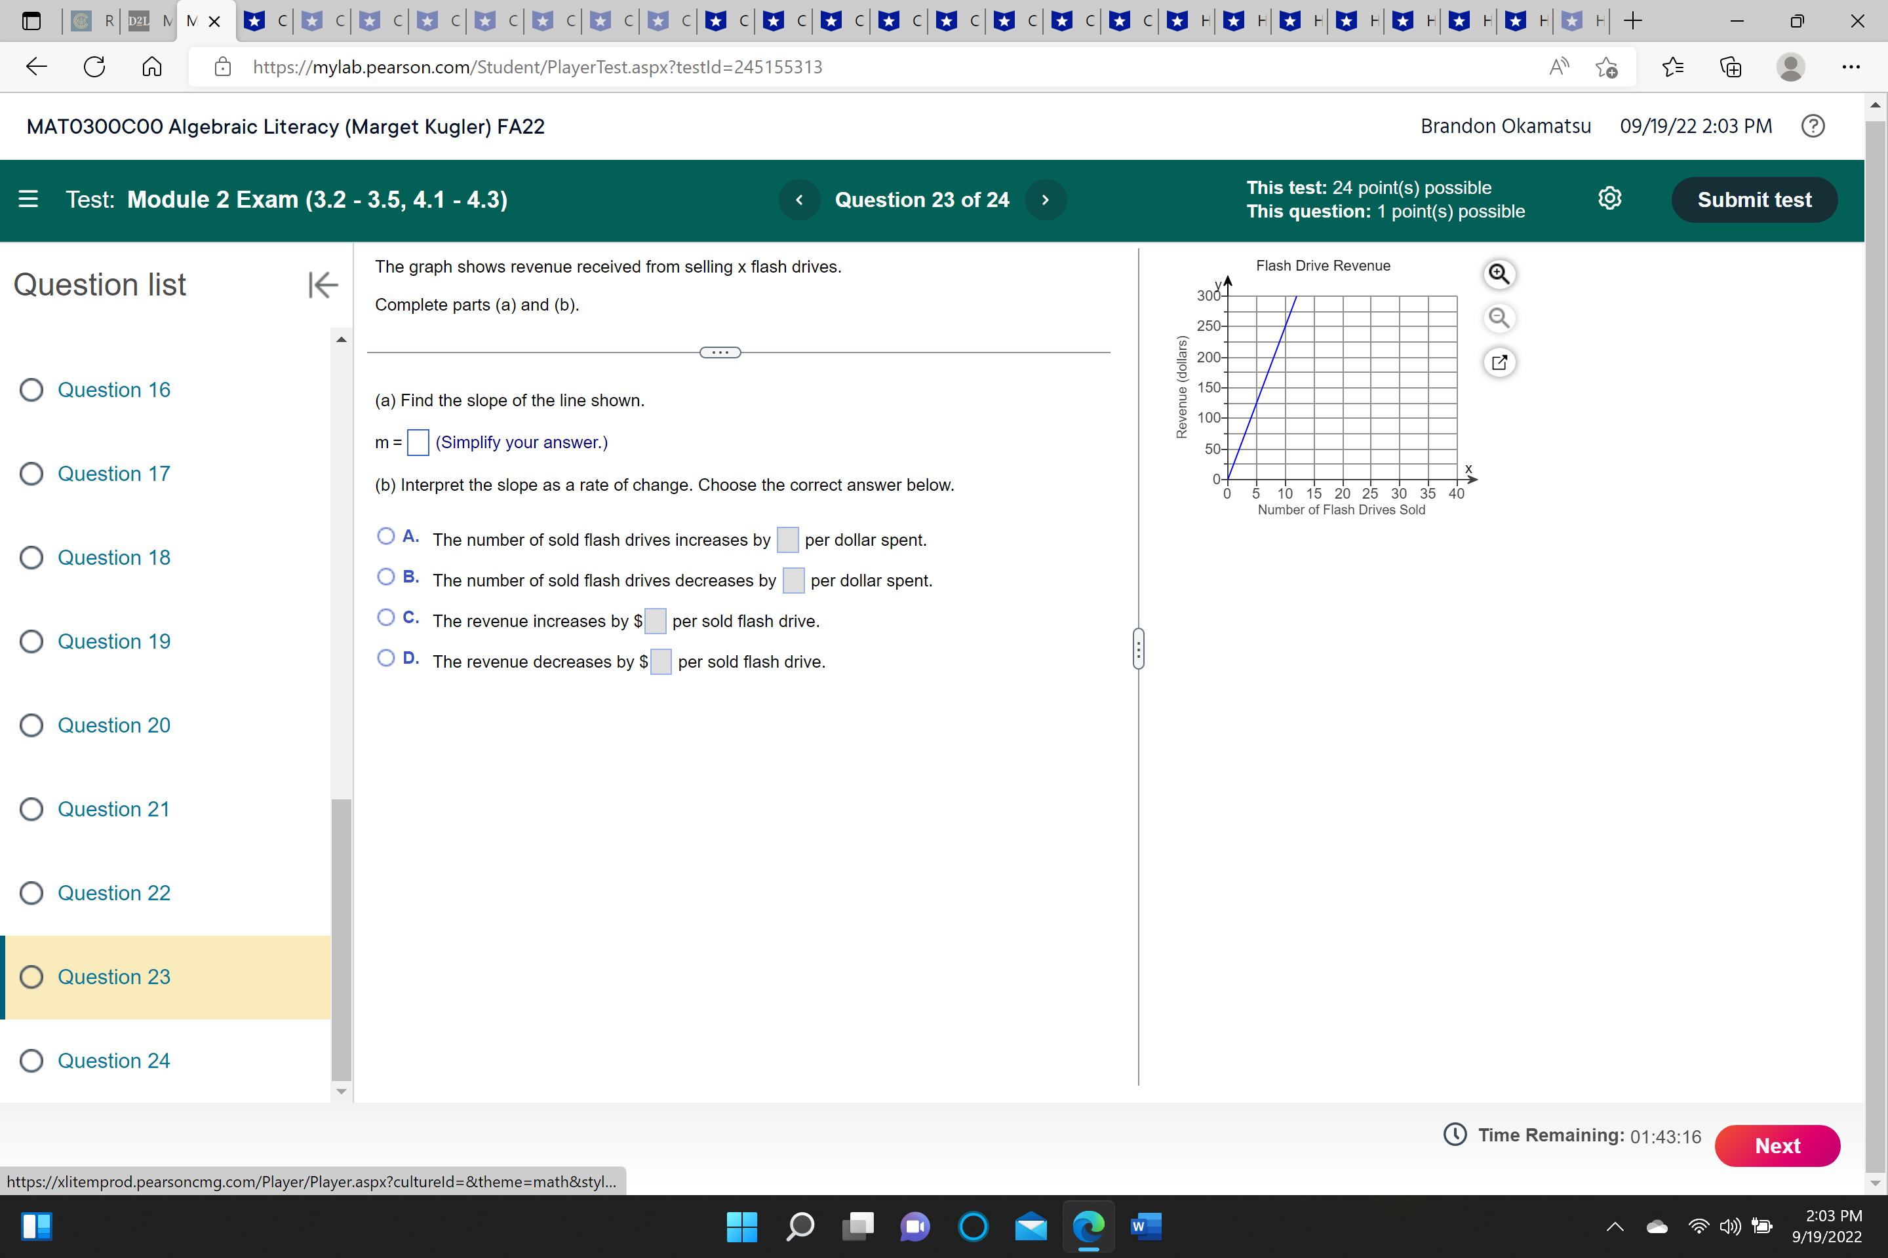The width and height of the screenshot is (1888, 1258).
Task: Click the help question mark icon
Action: [x=1812, y=126]
